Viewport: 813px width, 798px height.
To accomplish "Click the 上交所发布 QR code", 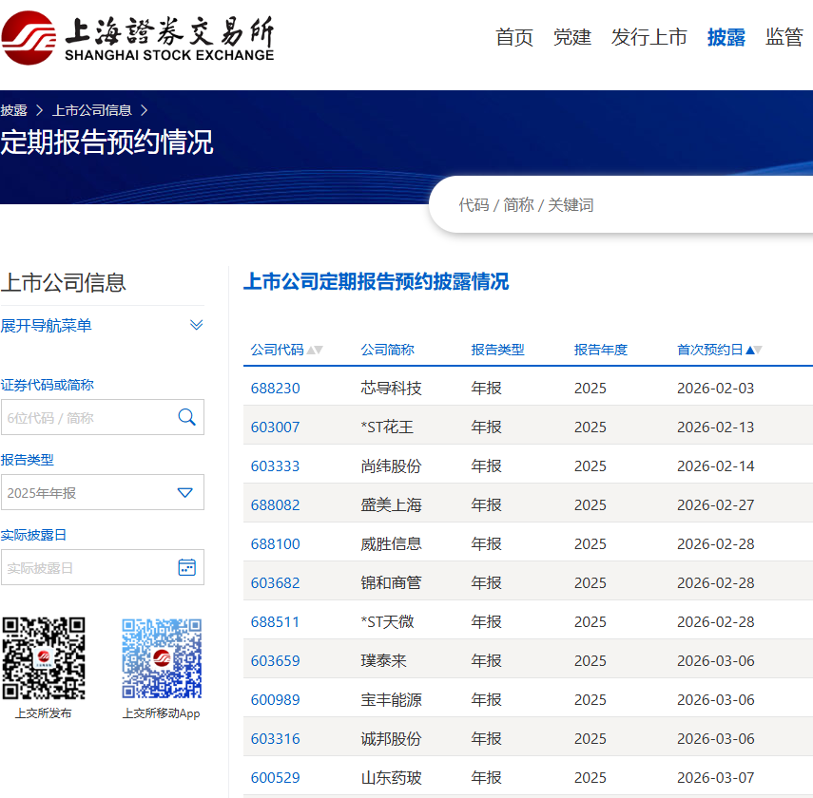I will coord(43,658).
